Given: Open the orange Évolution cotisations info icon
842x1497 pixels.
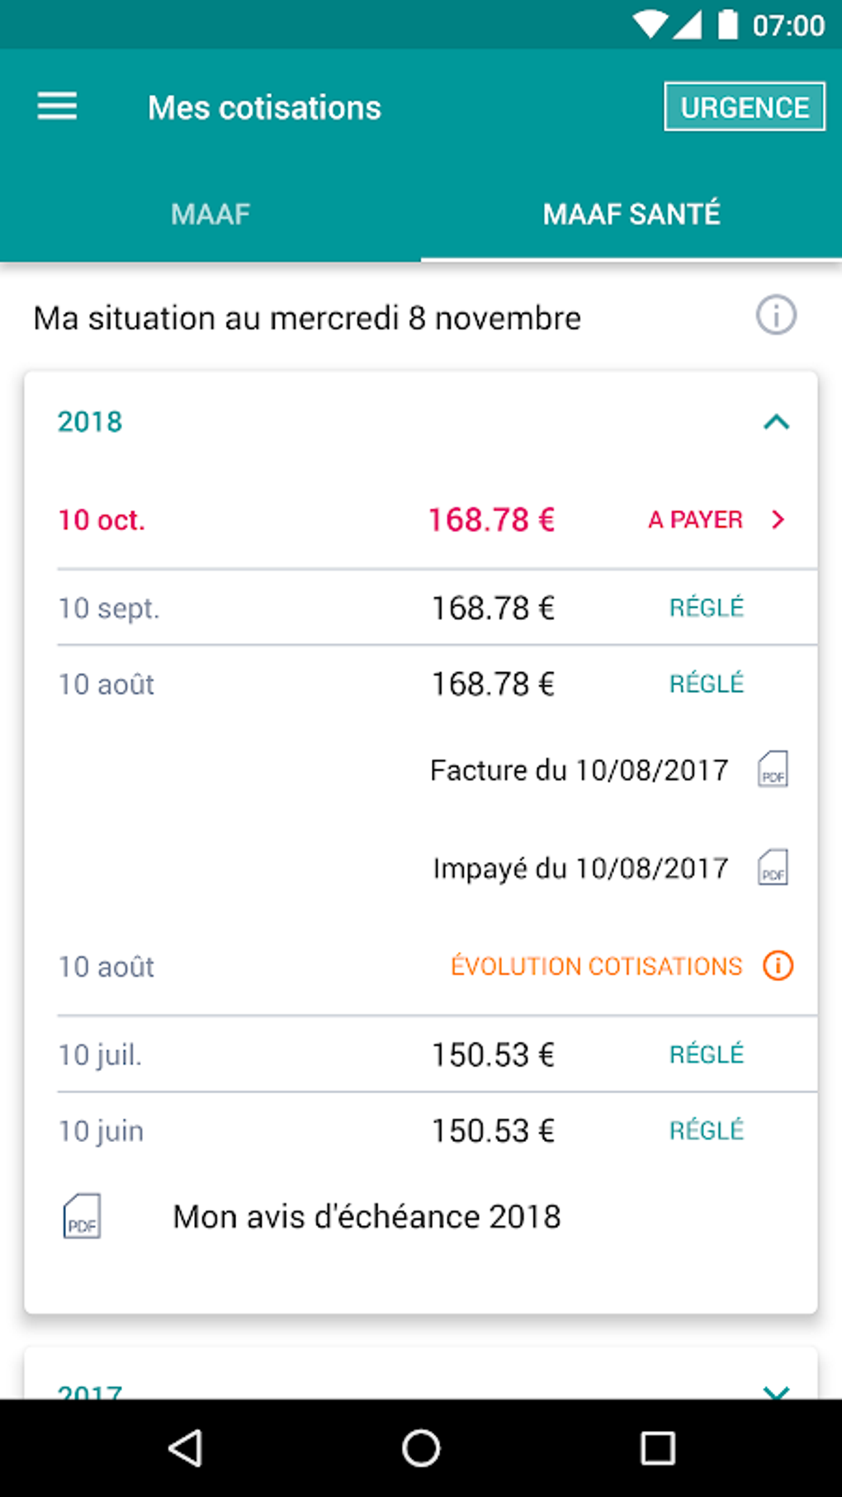Looking at the screenshot, I should [778, 965].
